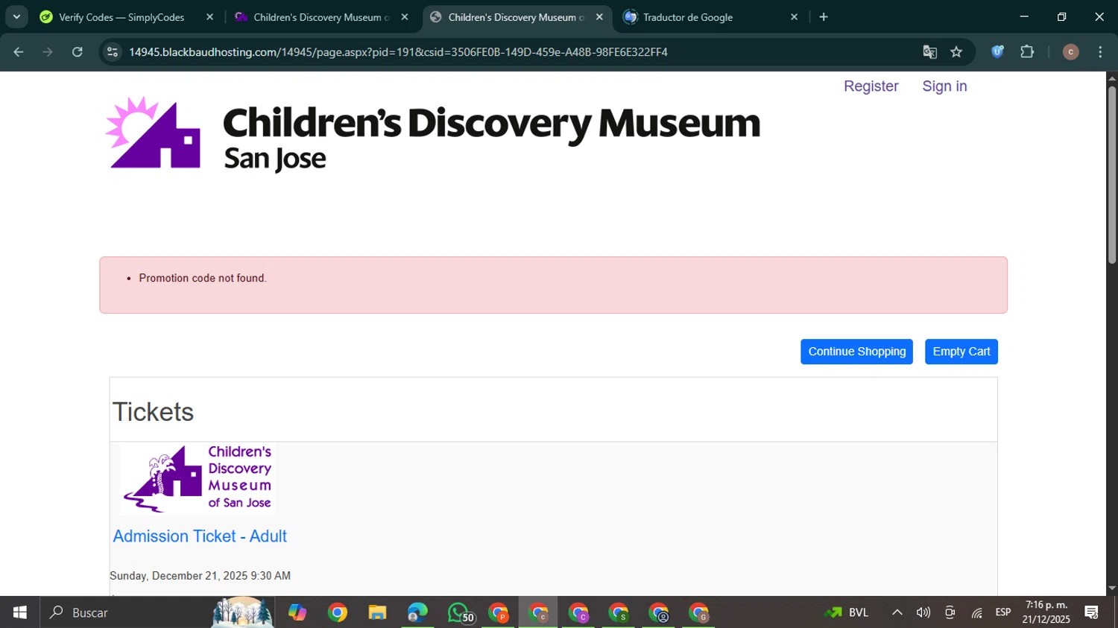Open the site information icon in address bar
The image size is (1118, 628).
tap(113, 52)
